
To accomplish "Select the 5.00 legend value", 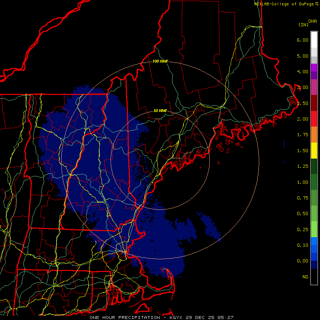I will pyautogui.click(x=303, y=56).
